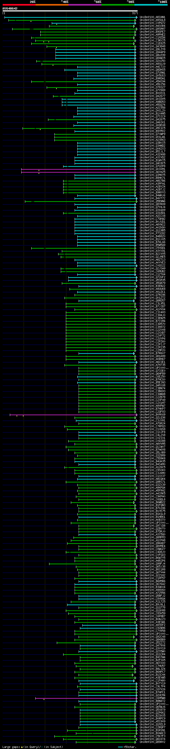This screenshot has width=170, height=749.
Task: Click hit label UniRef100_B9GPE7
Action: click(152, 32)
